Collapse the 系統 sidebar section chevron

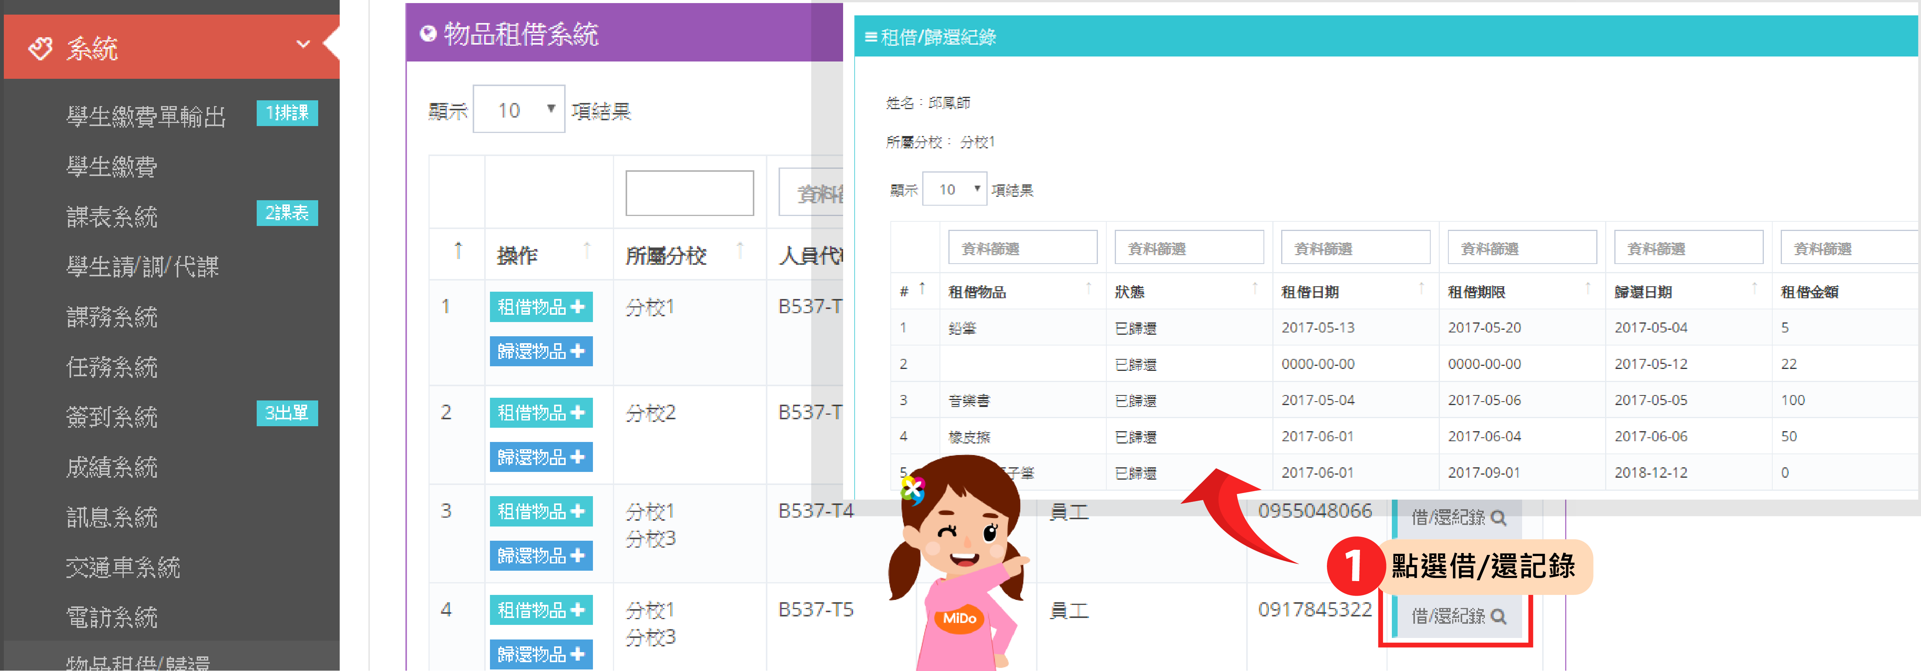[x=303, y=45]
